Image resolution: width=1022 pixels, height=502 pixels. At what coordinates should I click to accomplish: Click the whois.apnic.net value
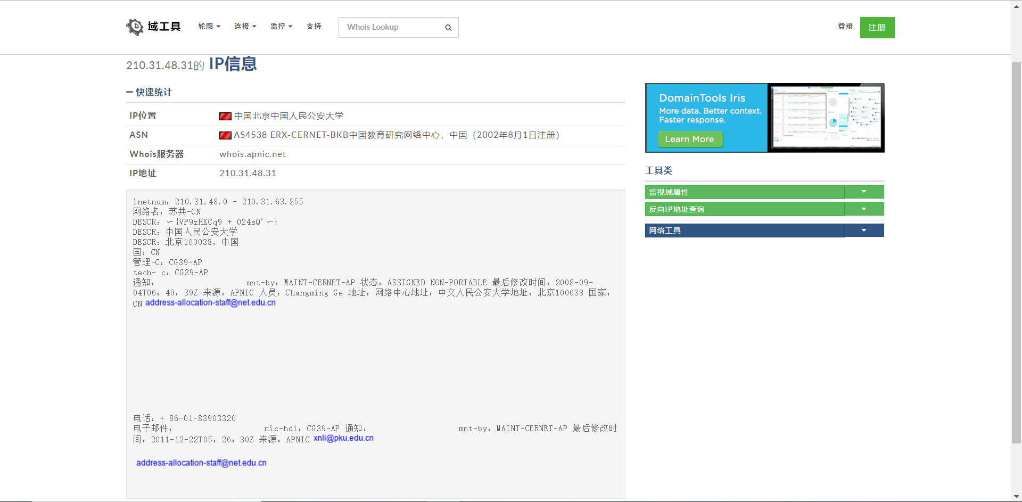(252, 154)
